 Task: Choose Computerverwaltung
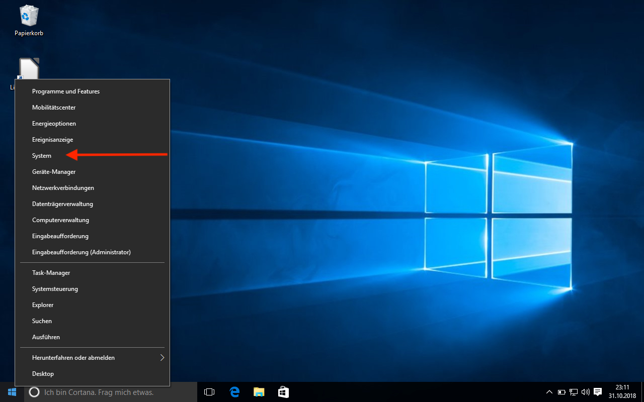click(x=92, y=220)
